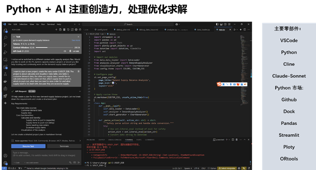Navigate back with title bar arrow
Viewport: 316px width, 170px height.
pos(75,24)
